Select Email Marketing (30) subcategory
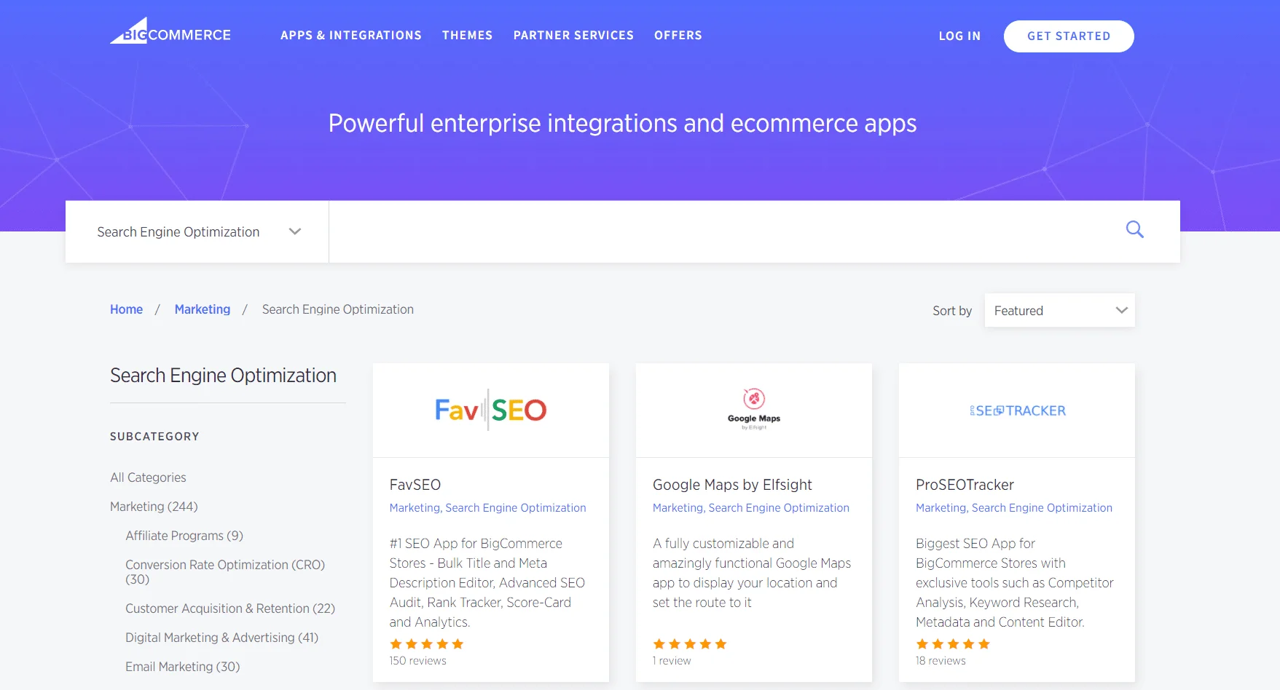Image resolution: width=1280 pixels, height=690 pixels. 182,667
